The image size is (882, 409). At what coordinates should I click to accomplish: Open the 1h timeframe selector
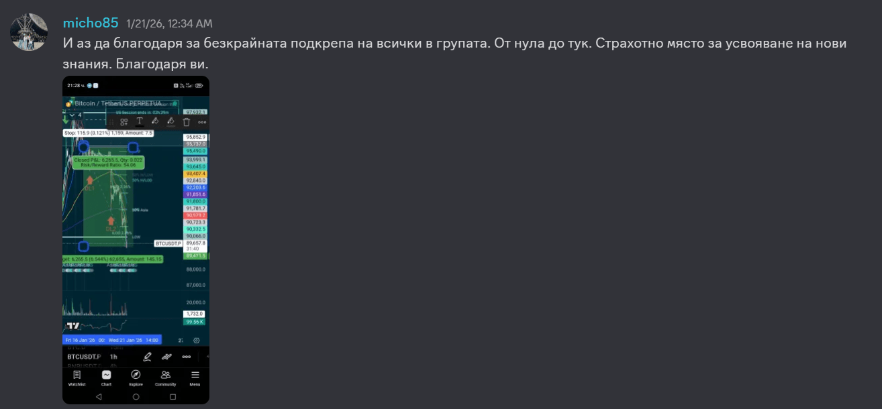pyautogui.click(x=113, y=357)
